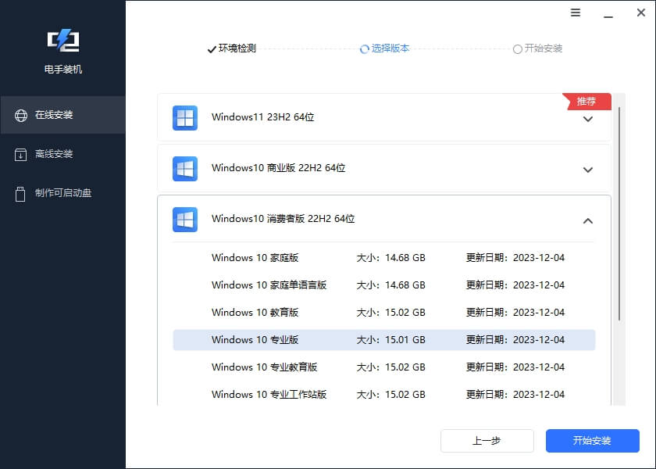Click the 推荐 recommendation badge

click(x=586, y=101)
